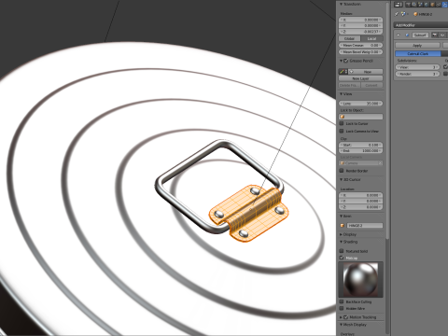
Task: Switch median transform to Global
Action: click(349, 38)
